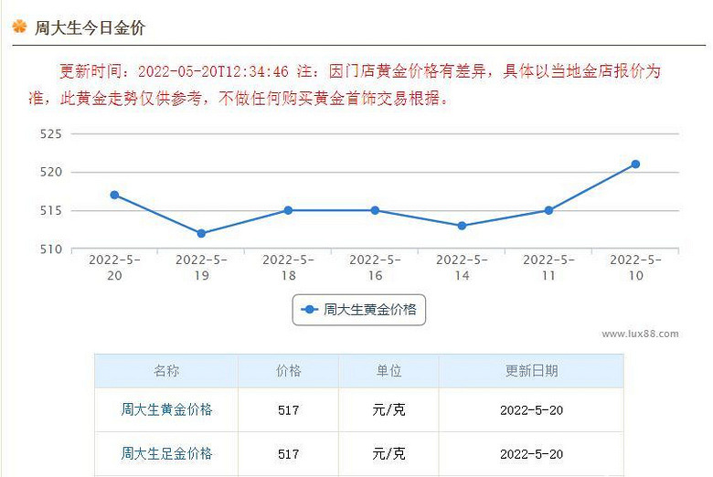Image resolution: width=713 pixels, height=477 pixels.
Task: Click price 517 in 周大生黄金价格 row
Action: tap(288, 410)
